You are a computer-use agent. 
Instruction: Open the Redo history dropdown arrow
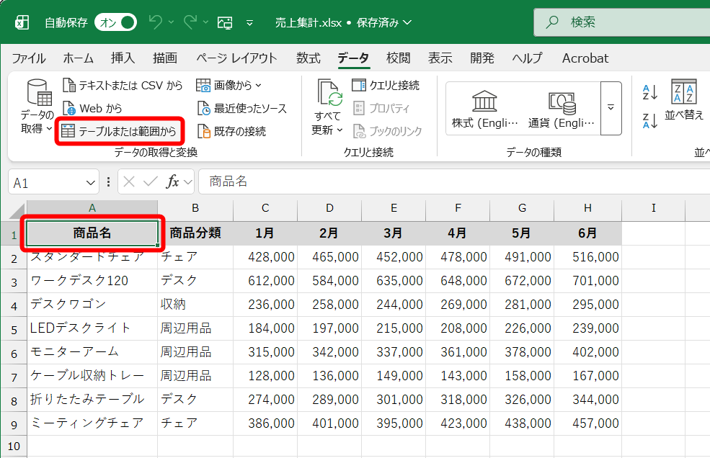(205, 22)
